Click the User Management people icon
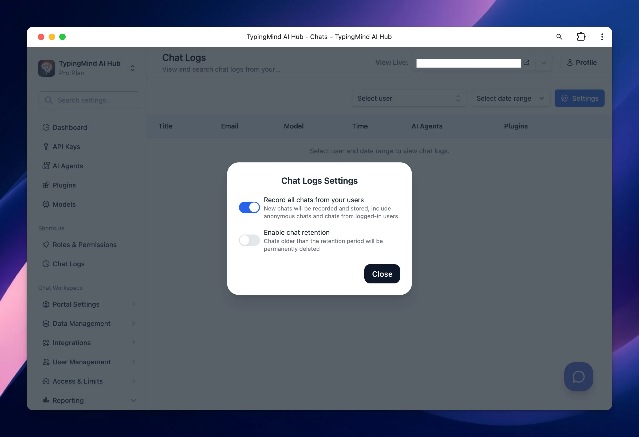 pyautogui.click(x=46, y=362)
